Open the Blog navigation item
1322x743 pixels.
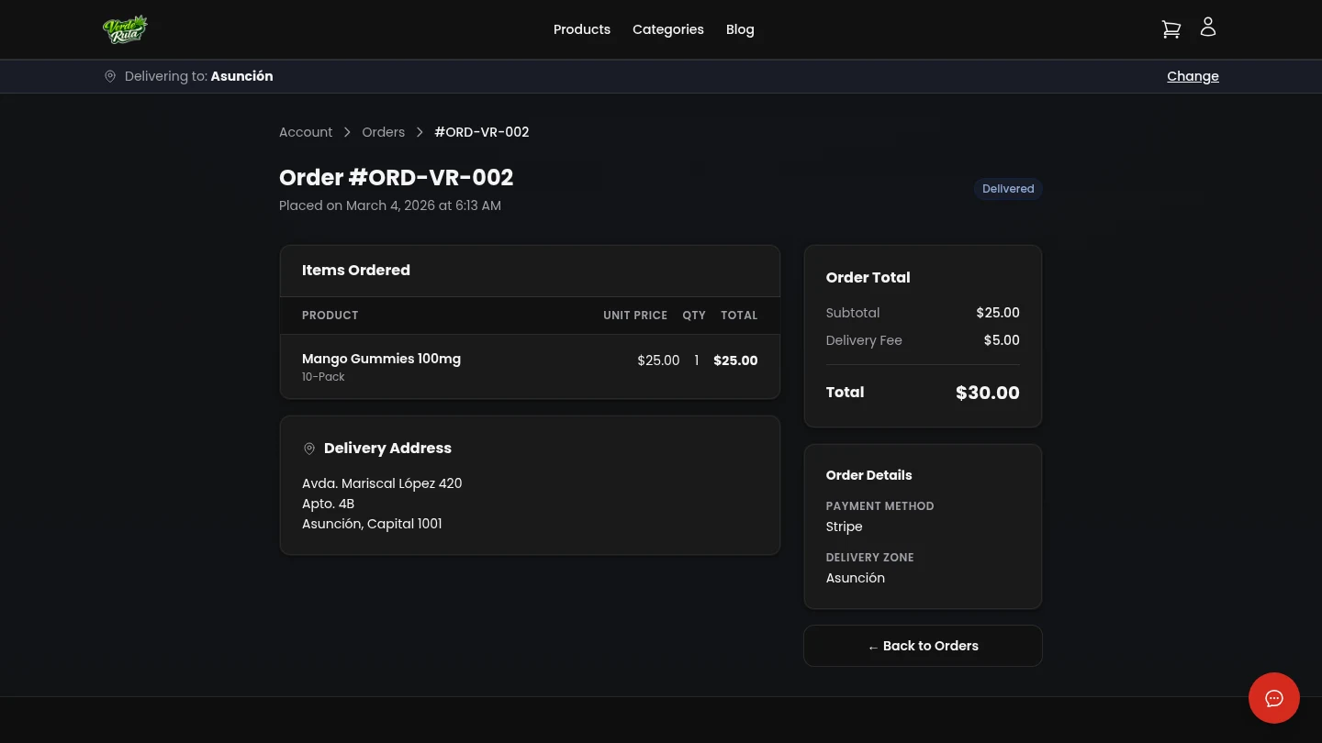coord(740,29)
